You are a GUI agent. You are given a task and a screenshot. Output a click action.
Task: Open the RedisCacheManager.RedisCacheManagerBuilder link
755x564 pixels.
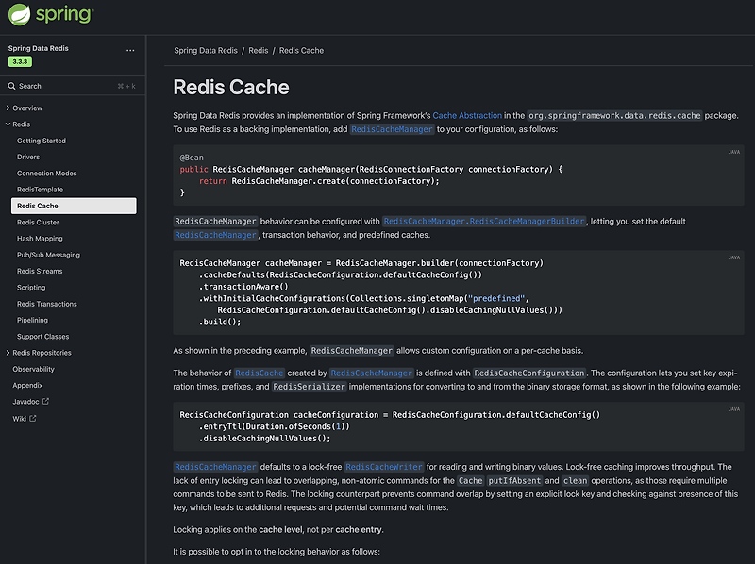click(x=484, y=221)
